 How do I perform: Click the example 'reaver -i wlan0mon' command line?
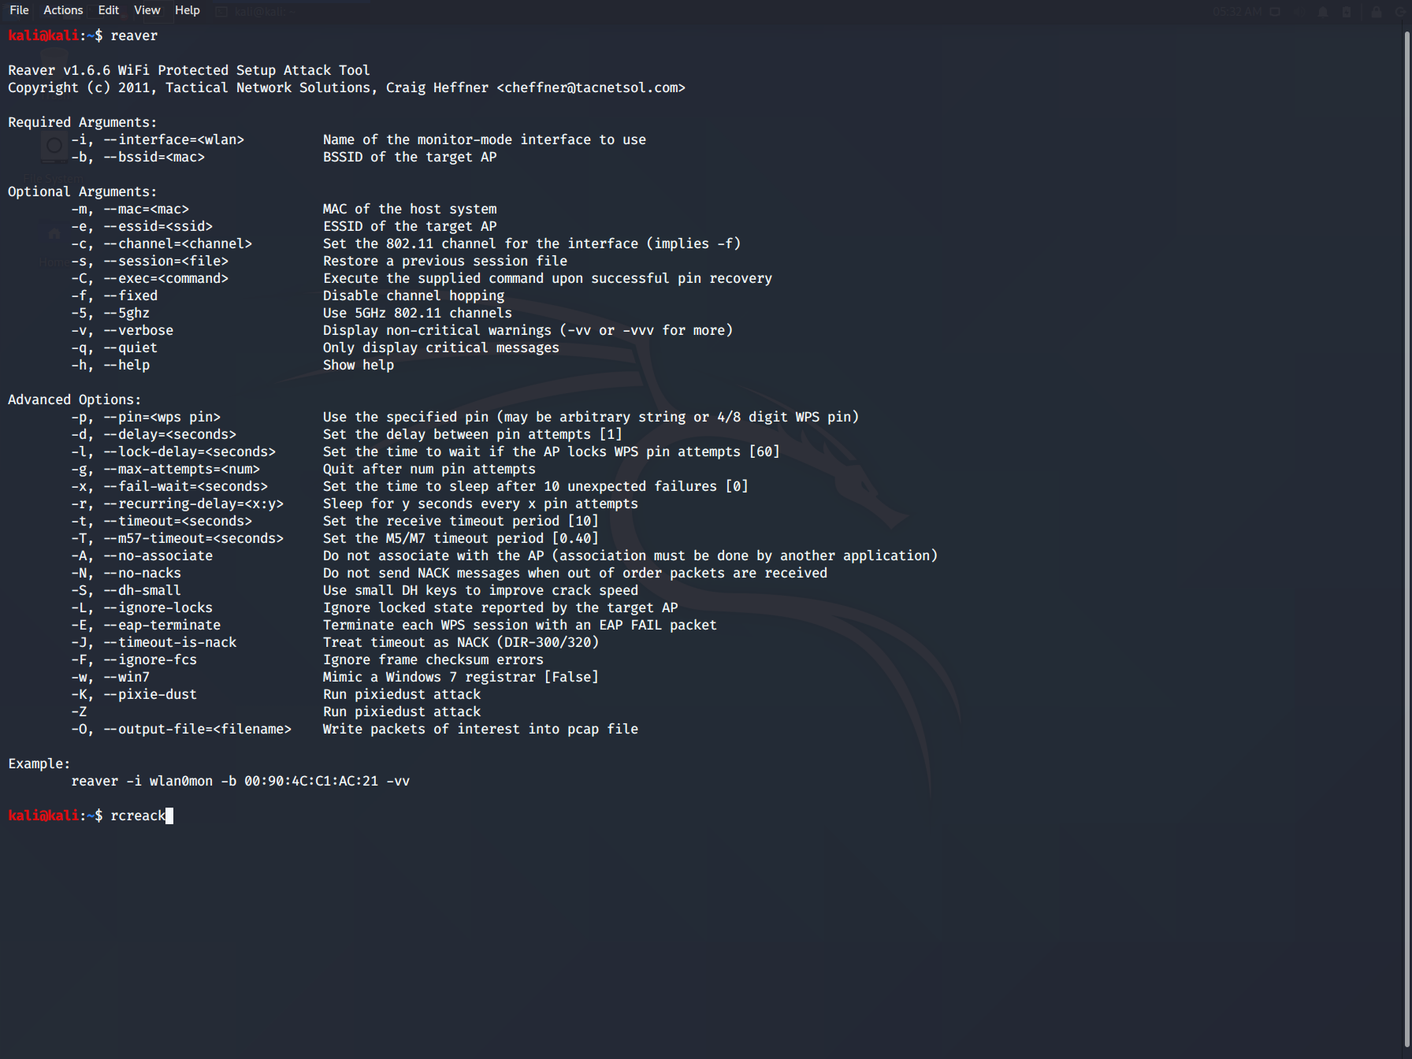pyautogui.click(x=240, y=781)
